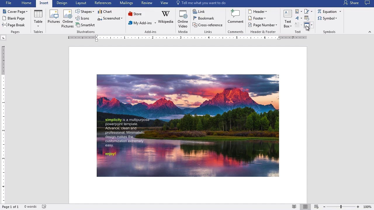This screenshot has height=210, width=374.
Task: Click the zoom slider handle
Action: tap(341, 207)
